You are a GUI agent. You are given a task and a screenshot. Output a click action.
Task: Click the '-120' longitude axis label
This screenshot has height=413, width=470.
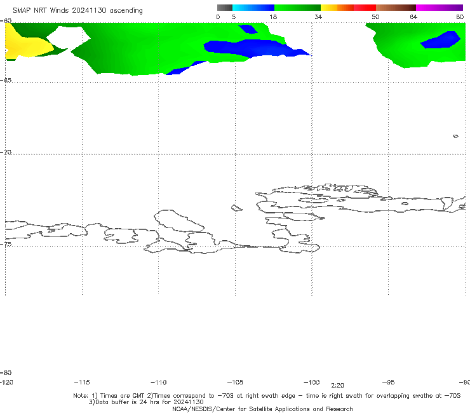(6, 383)
